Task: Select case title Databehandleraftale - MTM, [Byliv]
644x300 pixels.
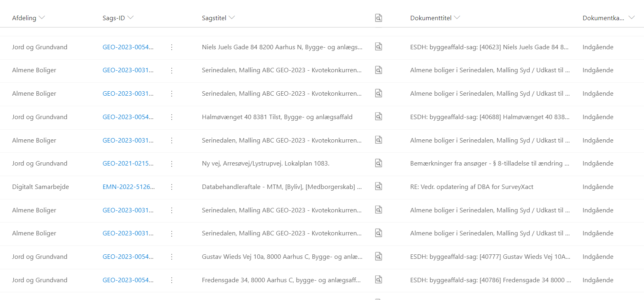Action: click(282, 187)
